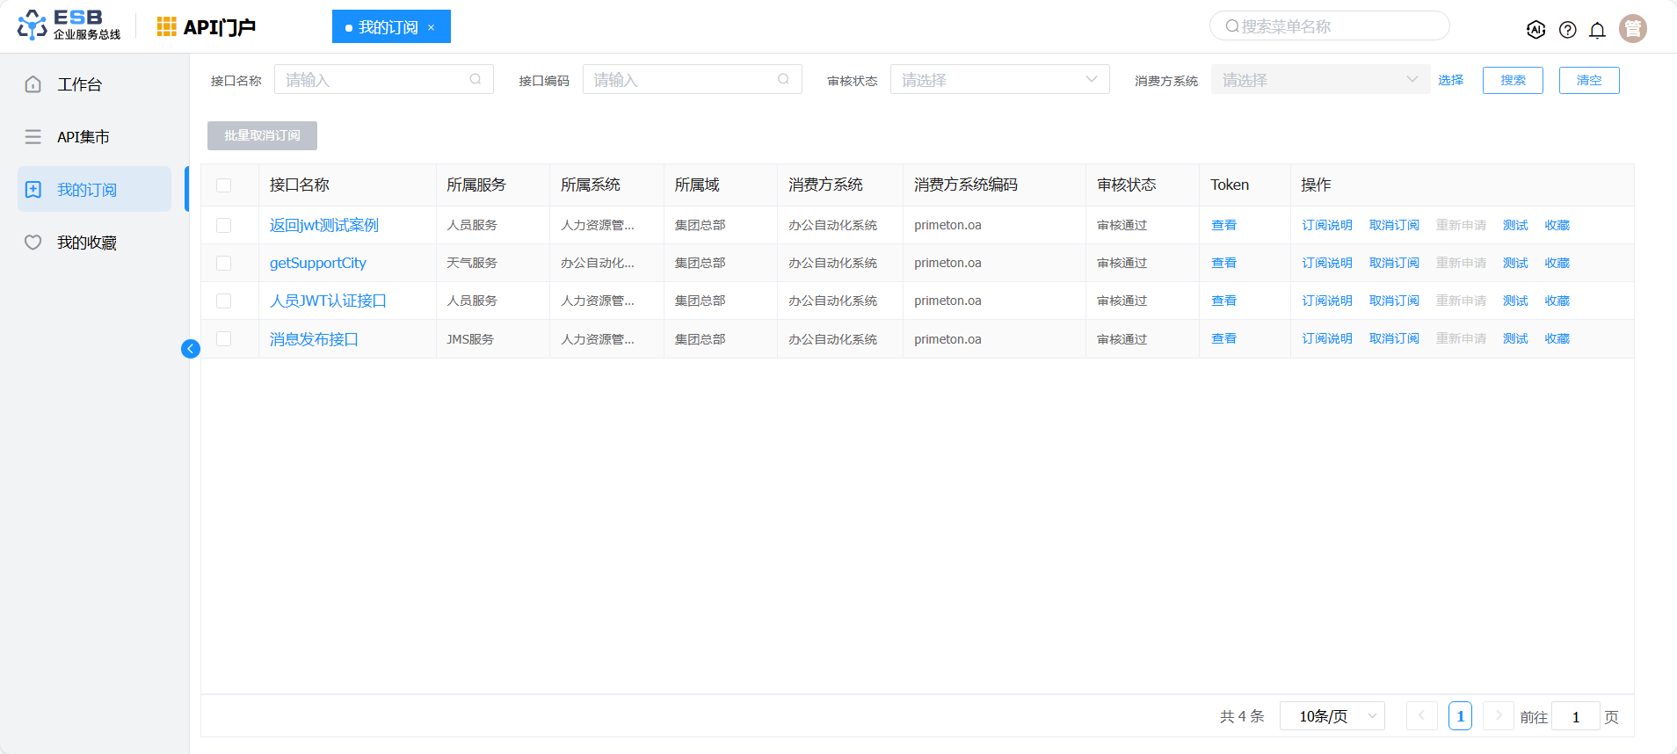Click search icon in 接口名称 field
This screenshot has width=1677, height=754.
click(x=476, y=79)
